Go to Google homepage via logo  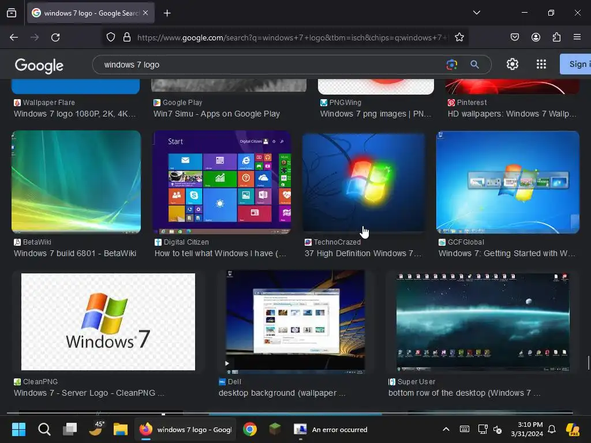(39, 66)
